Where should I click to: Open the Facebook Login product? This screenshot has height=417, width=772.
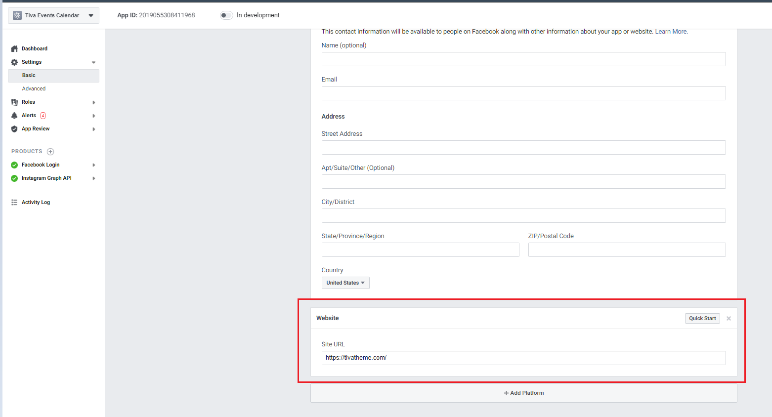tap(41, 165)
